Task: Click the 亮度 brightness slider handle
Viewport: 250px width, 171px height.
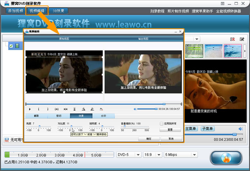Action: click(x=39, y=127)
